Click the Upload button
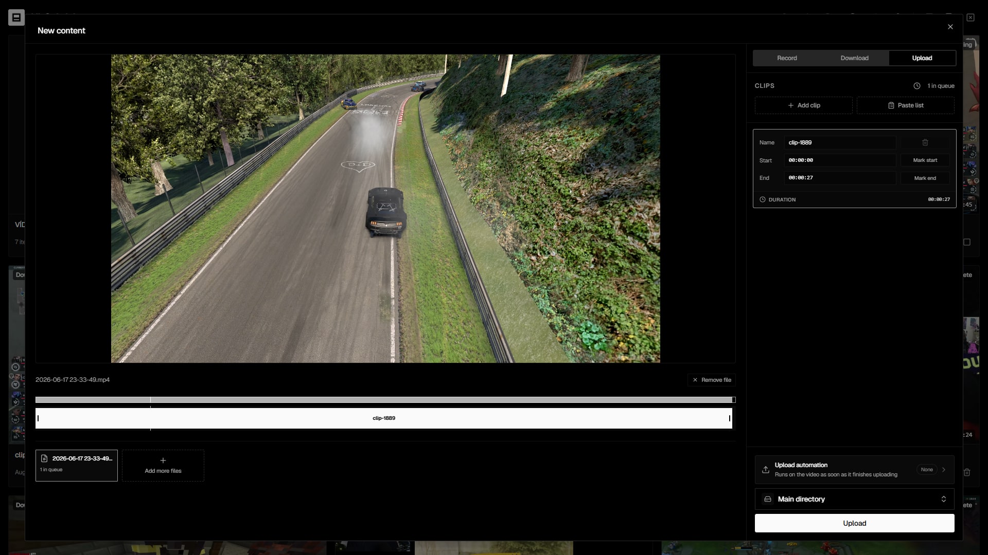The image size is (988, 555). point(854,523)
